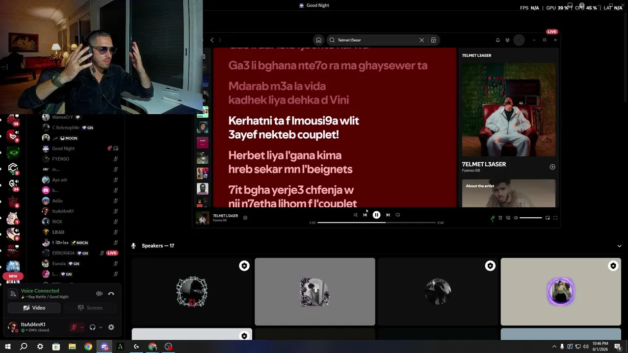Open the NEW unread server indicator
The width and height of the screenshot is (628, 353).
(13, 276)
